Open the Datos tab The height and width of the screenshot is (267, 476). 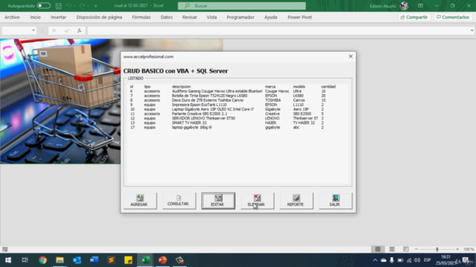click(167, 17)
